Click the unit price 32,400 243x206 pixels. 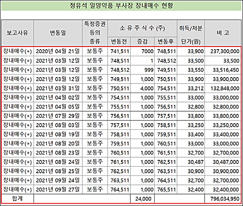pyautogui.click(x=196, y=190)
